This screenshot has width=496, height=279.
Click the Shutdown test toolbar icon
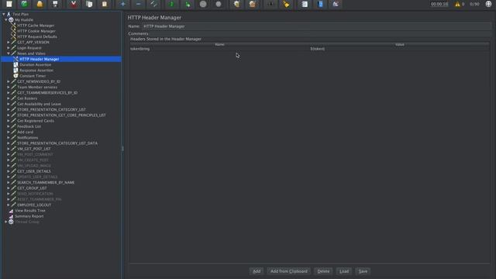[x=219, y=4]
